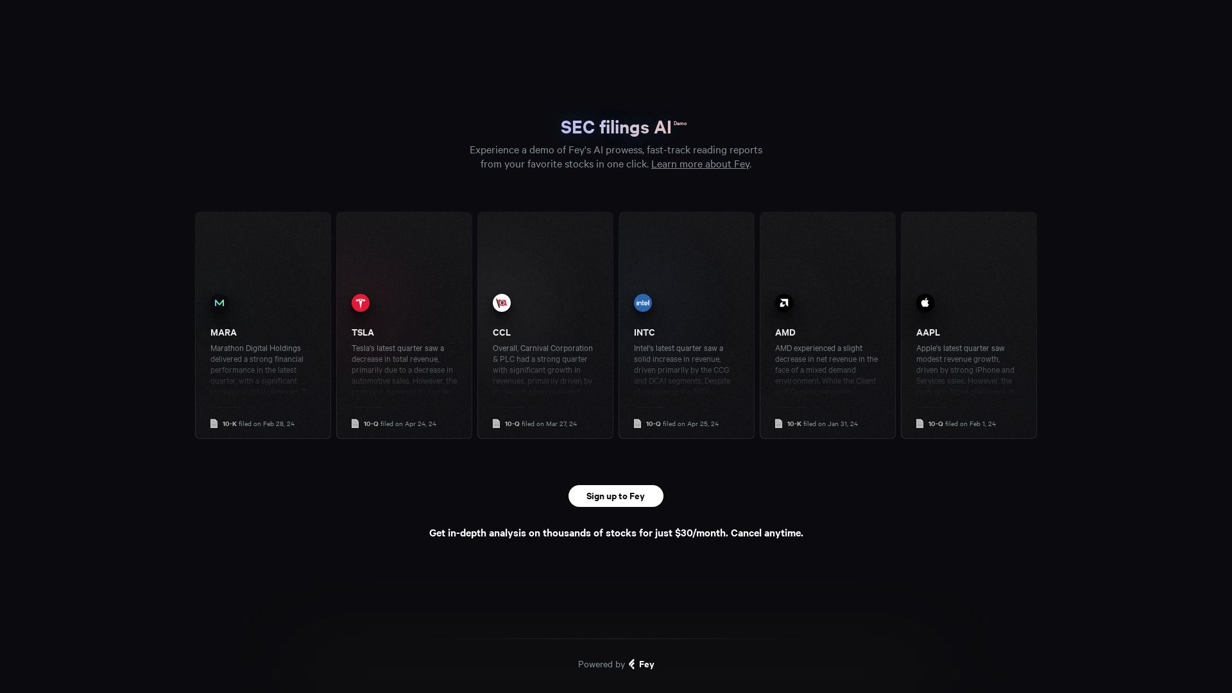Click the document icon beside INTC's 10-Q filing

(x=637, y=424)
